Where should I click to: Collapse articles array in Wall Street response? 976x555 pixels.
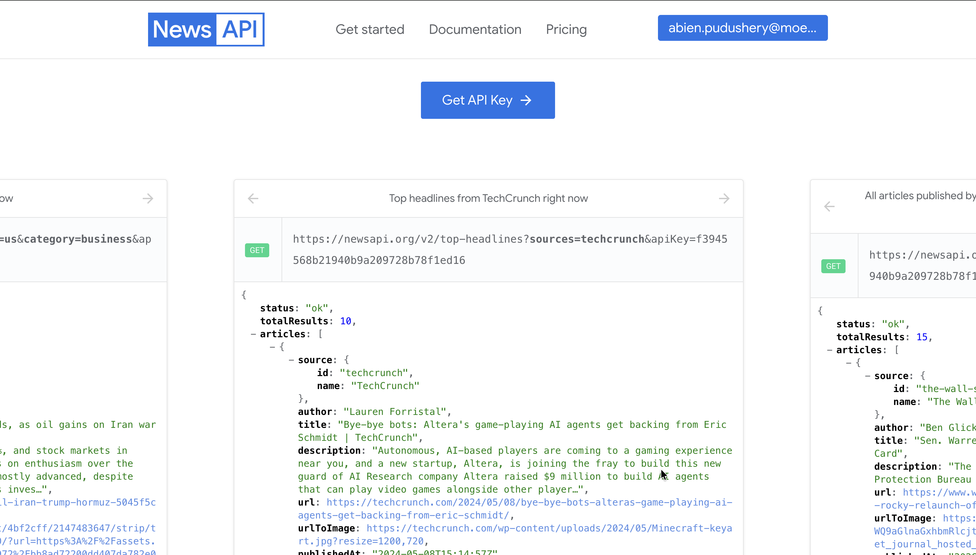(829, 350)
